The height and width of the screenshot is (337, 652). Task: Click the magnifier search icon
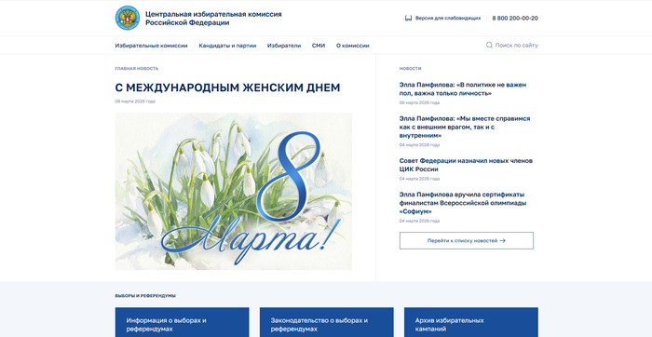(x=489, y=45)
